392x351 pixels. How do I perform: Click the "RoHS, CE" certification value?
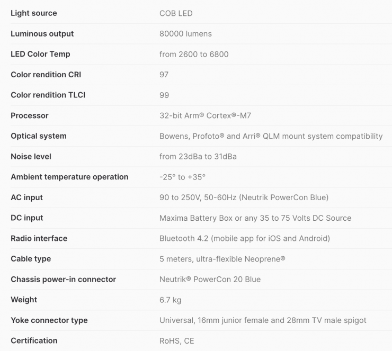pyautogui.click(x=177, y=341)
